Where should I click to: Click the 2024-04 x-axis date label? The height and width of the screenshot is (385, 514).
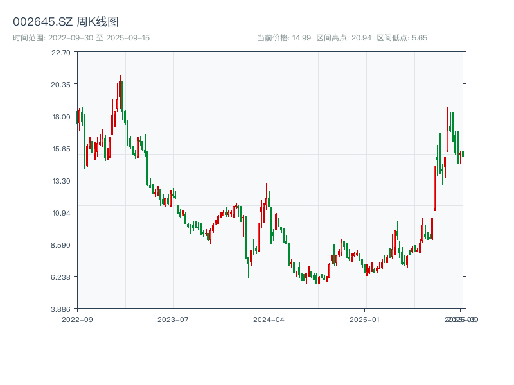269,320
